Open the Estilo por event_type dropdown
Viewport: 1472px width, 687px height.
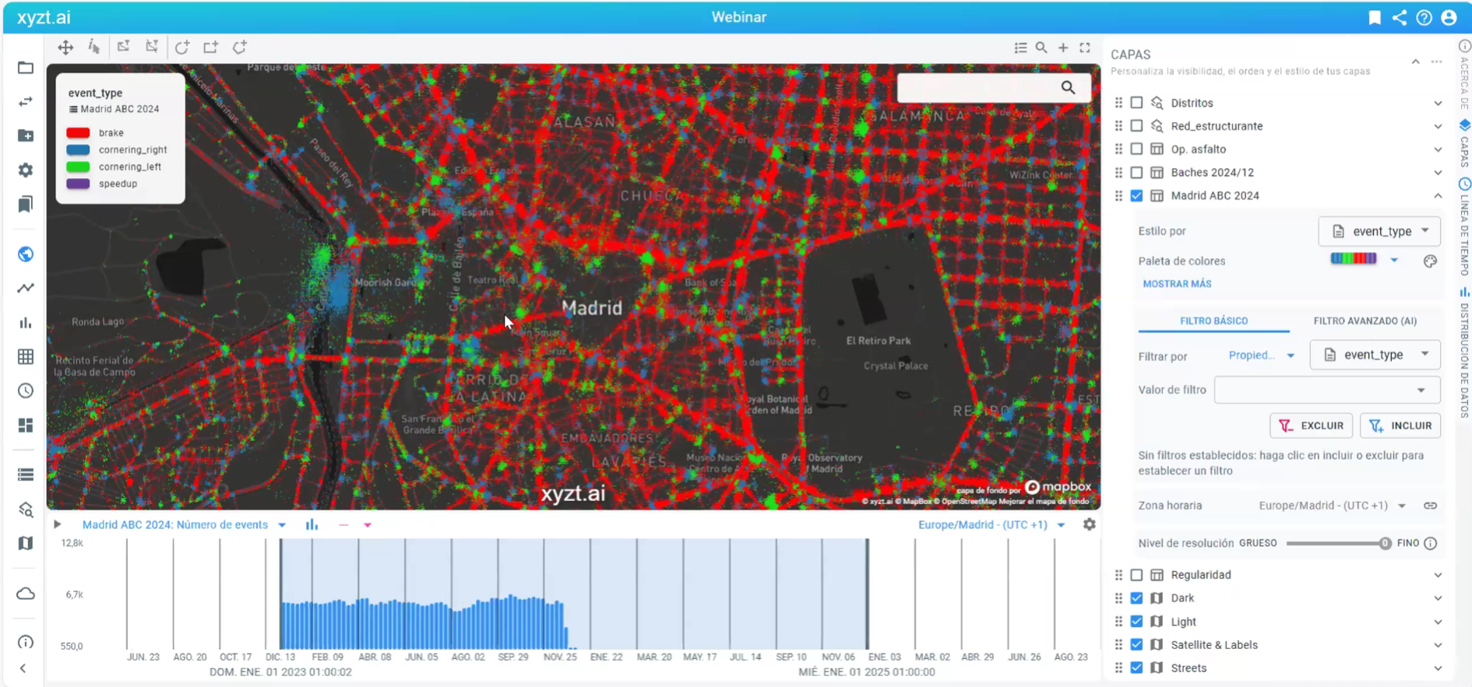1379,231
